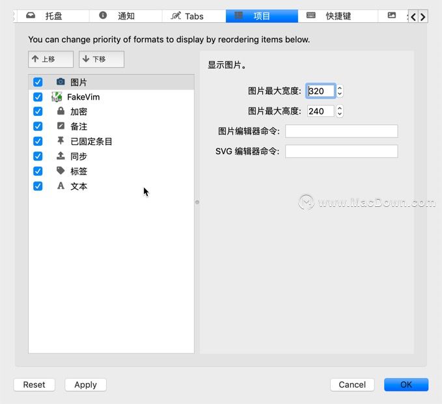
Task: Move selected item down with 下移
Action: tap(102, 59)
